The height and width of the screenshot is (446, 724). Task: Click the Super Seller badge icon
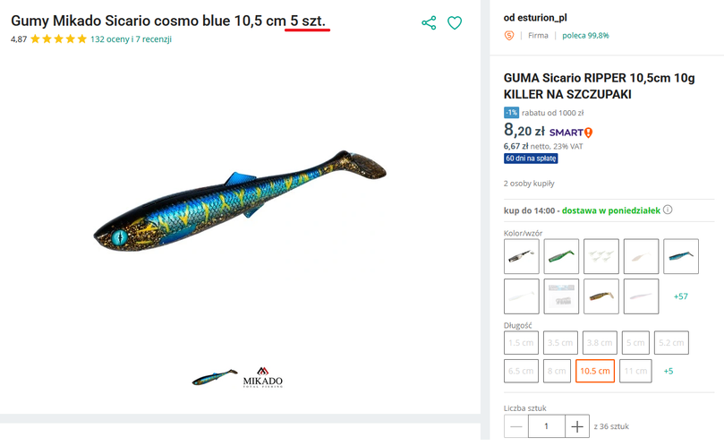[x=510, y=36]
